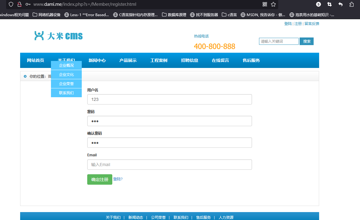Open saved passwords via the key icon
This screenshot has width=360, height=220.
(x=27, y=4)
